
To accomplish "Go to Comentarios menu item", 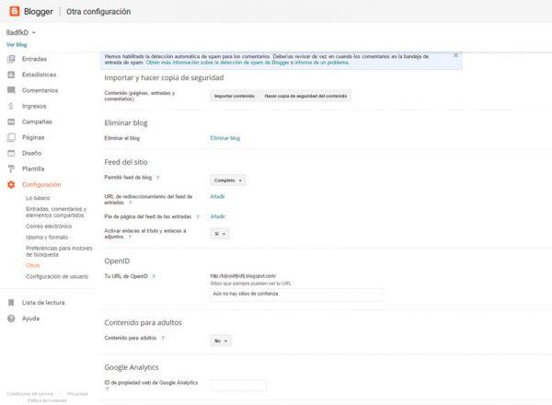I will 40,90.
